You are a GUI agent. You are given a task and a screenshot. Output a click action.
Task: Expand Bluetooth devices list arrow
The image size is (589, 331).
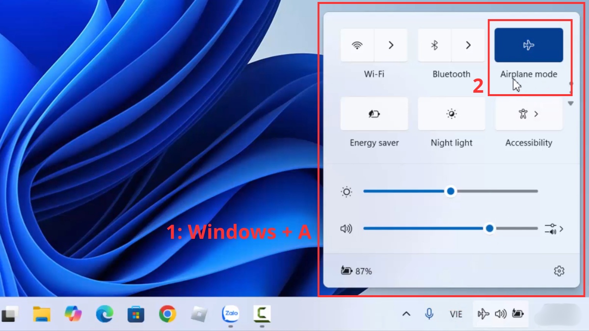[468, 45]
